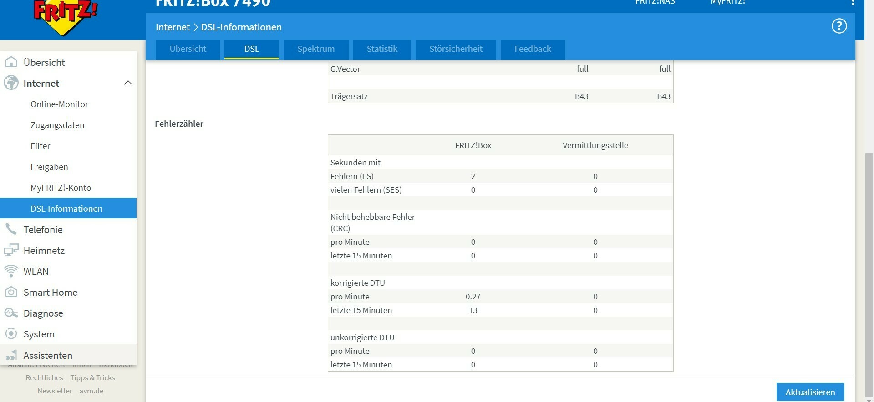Go to the Störsicherheit tab
The height and width of the screenshot is (402, 874).
tap(456, 49)
